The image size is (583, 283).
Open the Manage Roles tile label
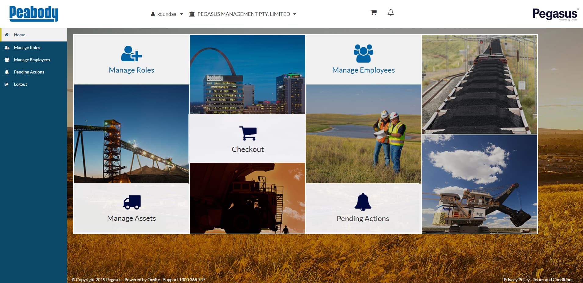pos(131,70)
